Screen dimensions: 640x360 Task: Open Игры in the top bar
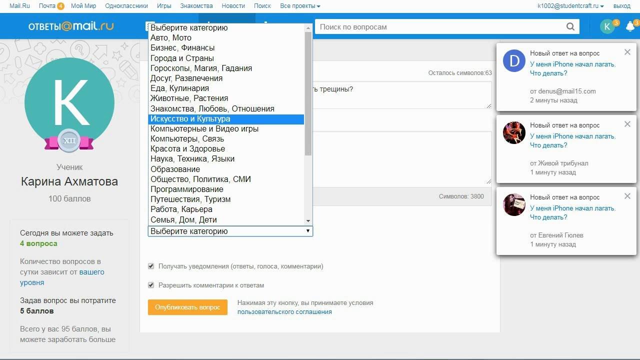pos(164,6)
